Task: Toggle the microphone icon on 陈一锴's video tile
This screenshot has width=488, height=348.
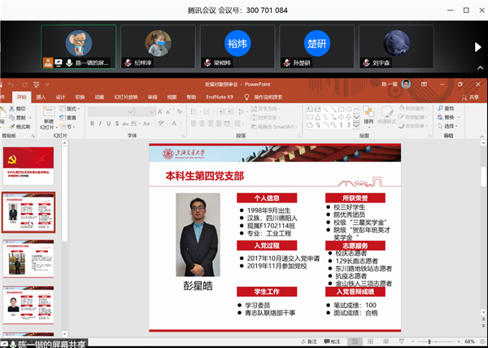Action: (x=69, y=62)
